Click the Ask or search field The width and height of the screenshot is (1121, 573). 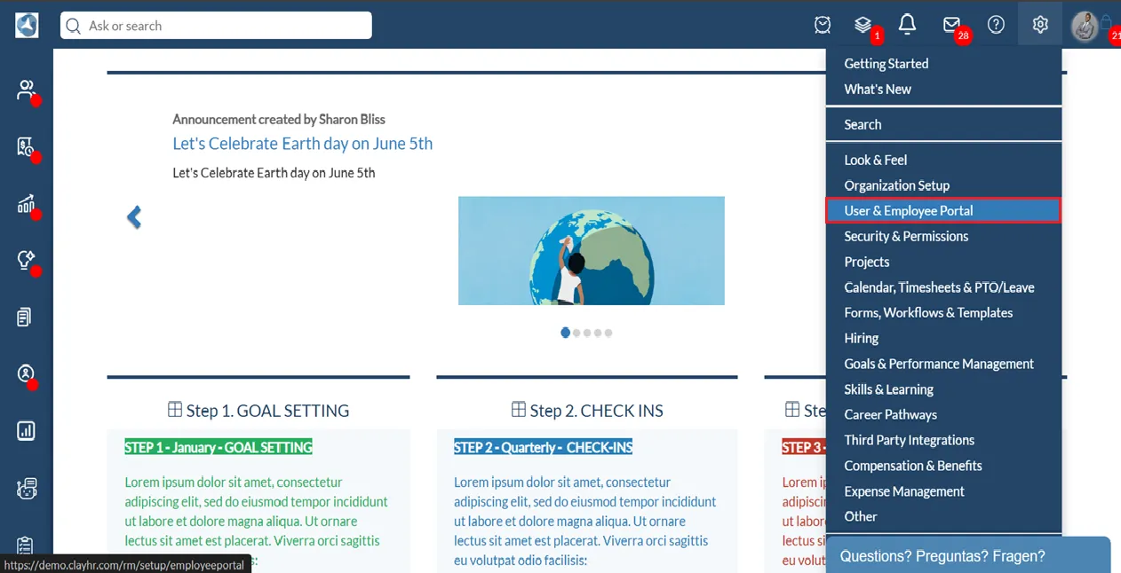216,26
